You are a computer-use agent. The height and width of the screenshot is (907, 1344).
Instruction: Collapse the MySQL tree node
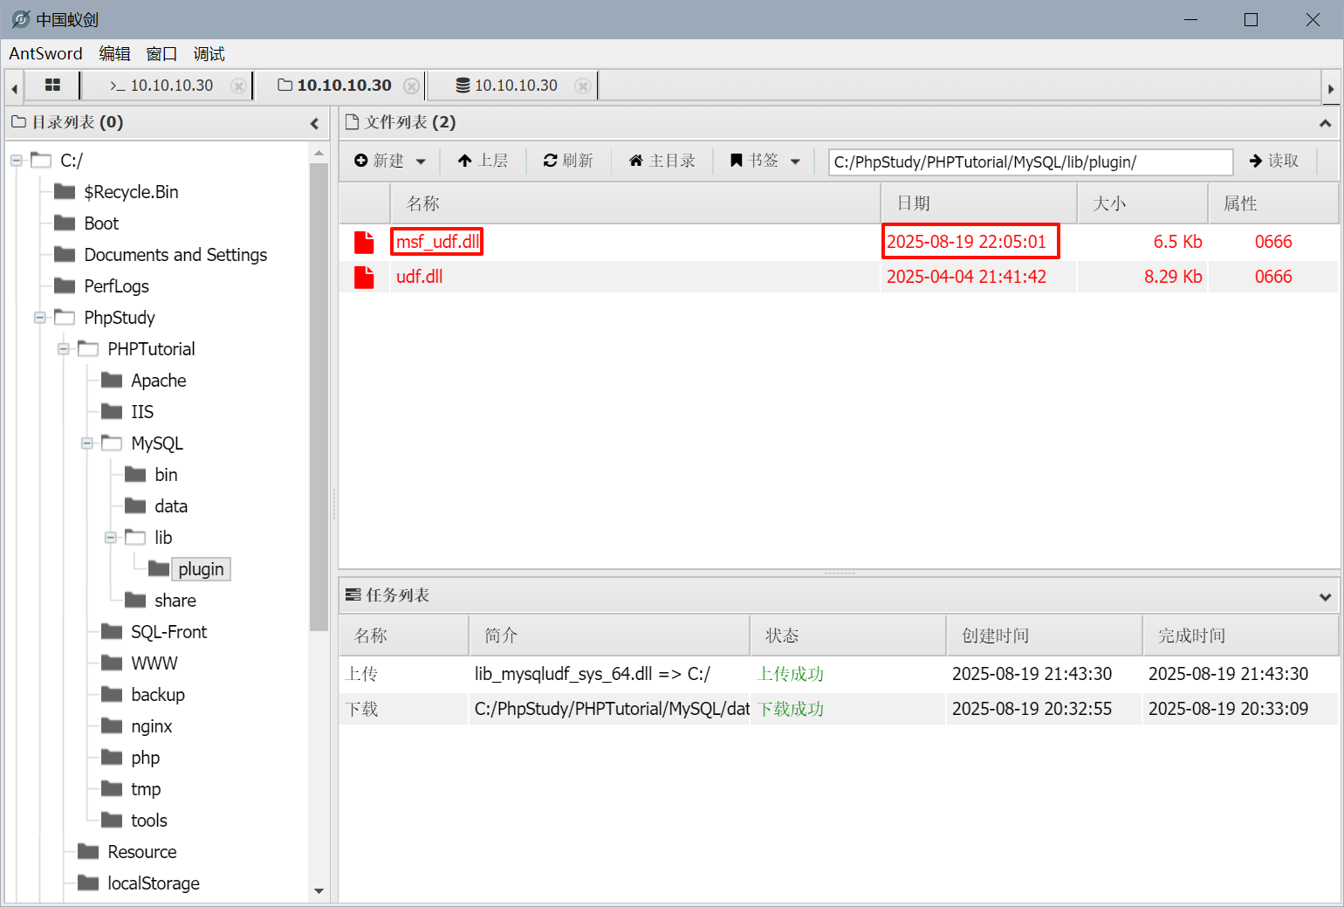87,443
